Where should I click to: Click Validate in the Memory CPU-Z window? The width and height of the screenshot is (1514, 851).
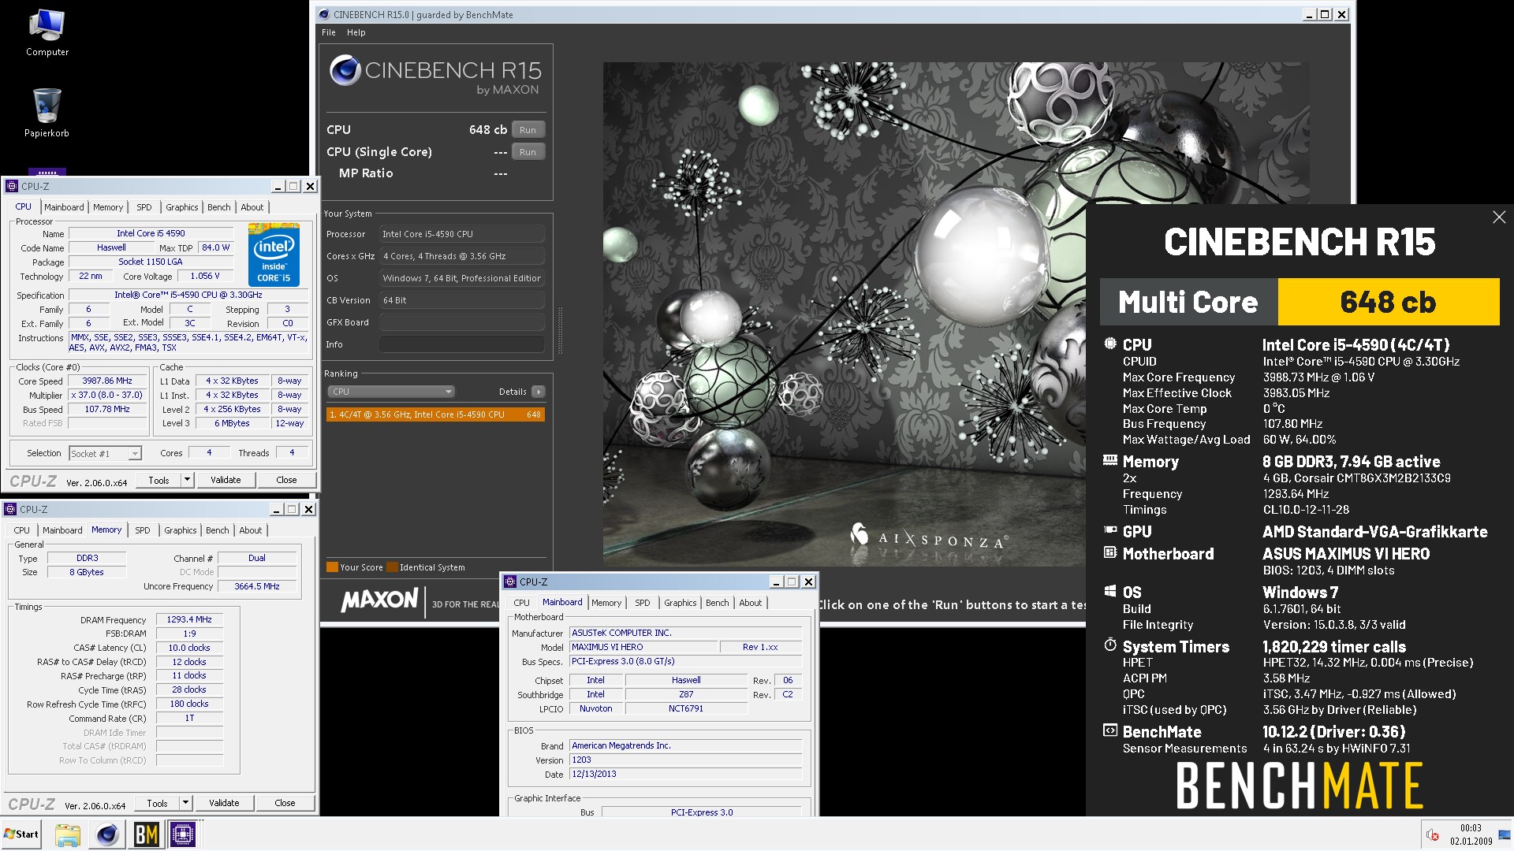pyautogui.click(x=224, y=802)
